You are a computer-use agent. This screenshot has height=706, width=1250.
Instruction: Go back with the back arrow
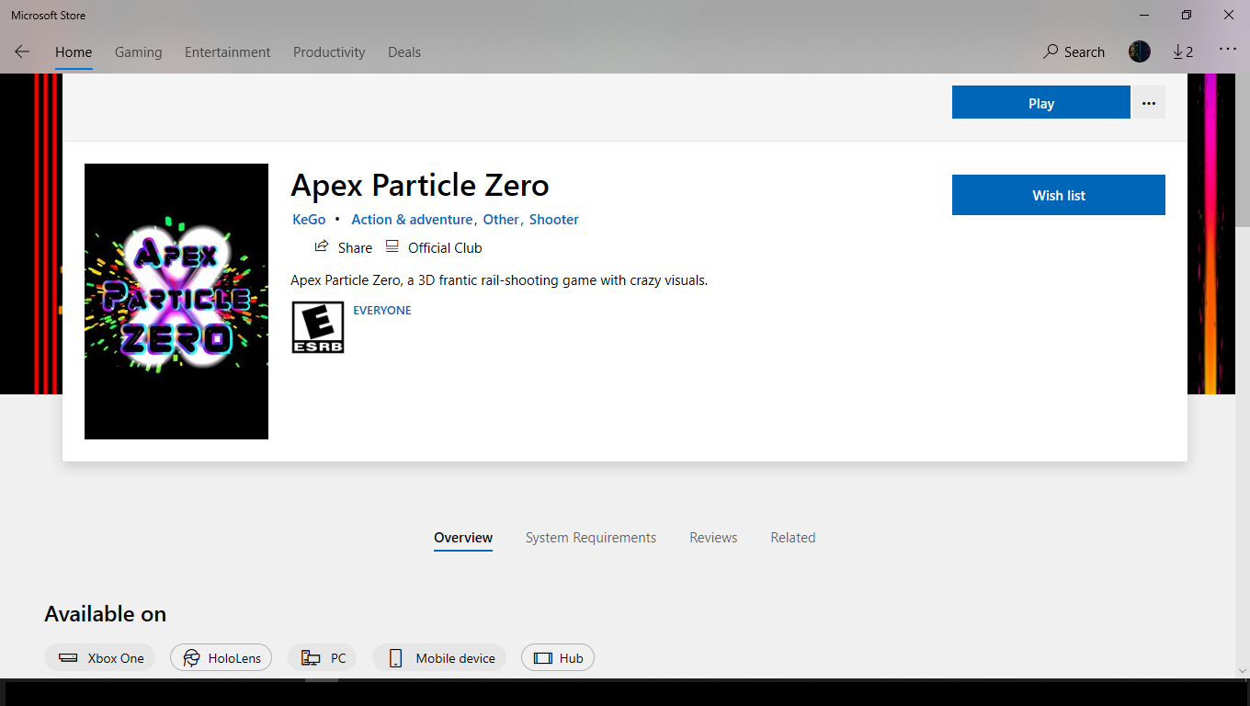[x=22, y=52]
